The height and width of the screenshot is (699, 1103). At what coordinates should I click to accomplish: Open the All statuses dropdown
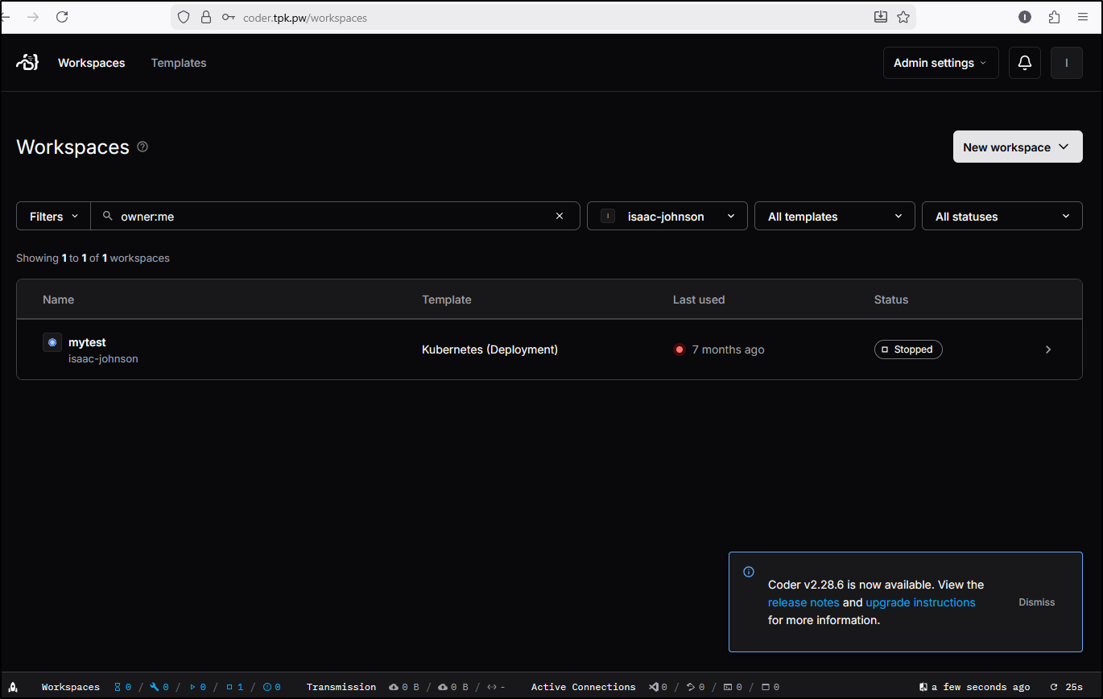(x=1002, y=216)
